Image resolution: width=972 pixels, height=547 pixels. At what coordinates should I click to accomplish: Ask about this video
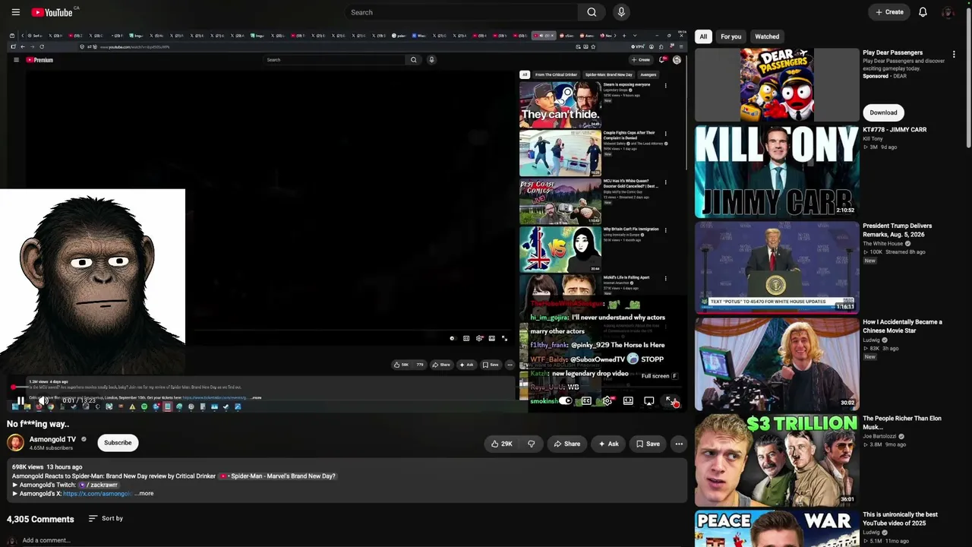(608, 444)
